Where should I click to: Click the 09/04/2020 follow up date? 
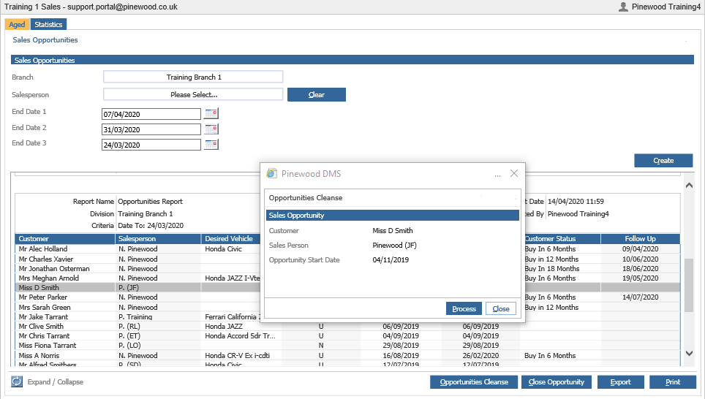[x=640, y=249]
